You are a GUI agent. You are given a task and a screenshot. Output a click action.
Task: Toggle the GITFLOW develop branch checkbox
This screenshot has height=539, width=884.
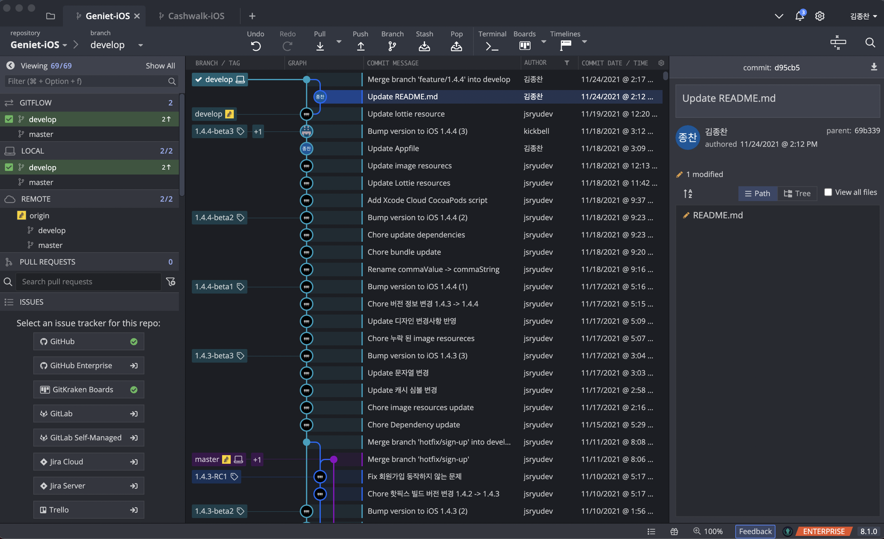9,119
